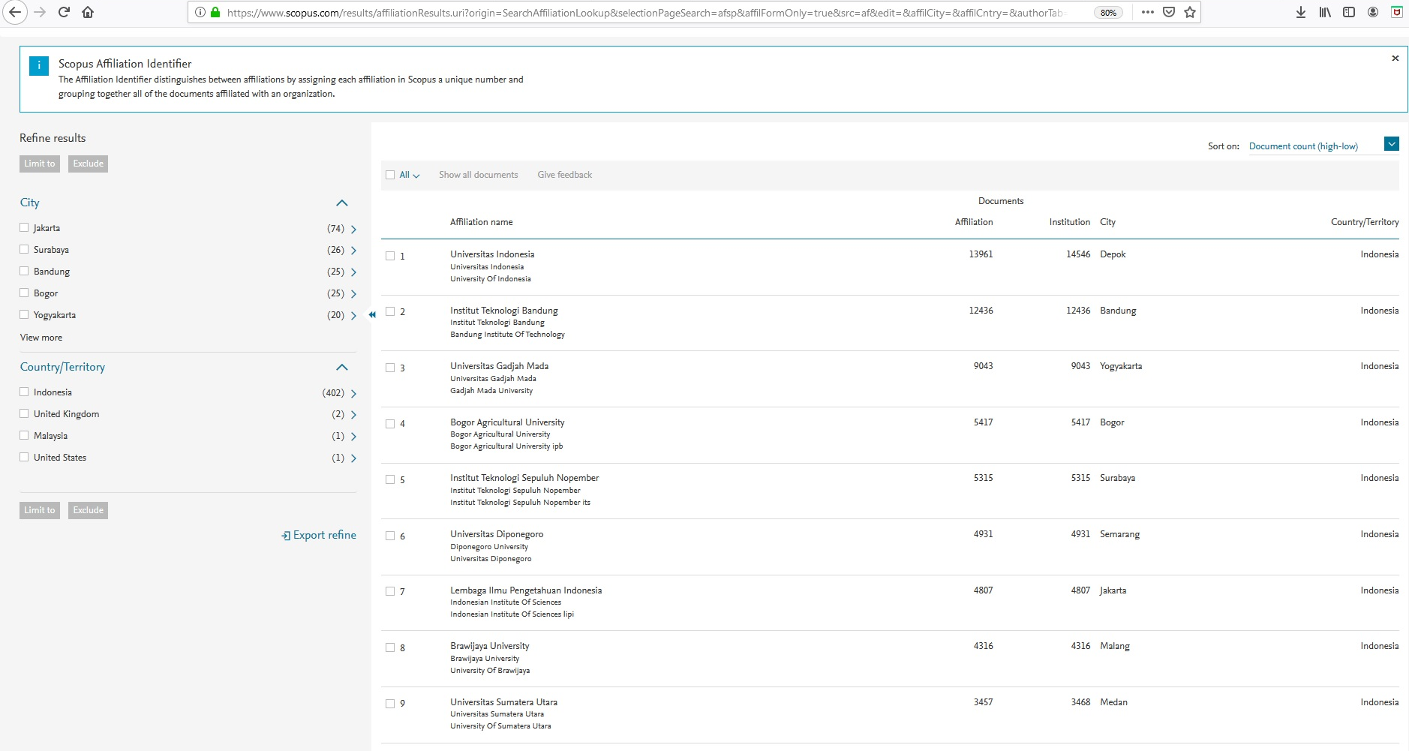Tick the United States country checkbox

point(24,457)
